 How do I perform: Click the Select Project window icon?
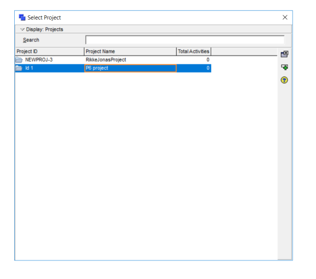pos(22,17)
